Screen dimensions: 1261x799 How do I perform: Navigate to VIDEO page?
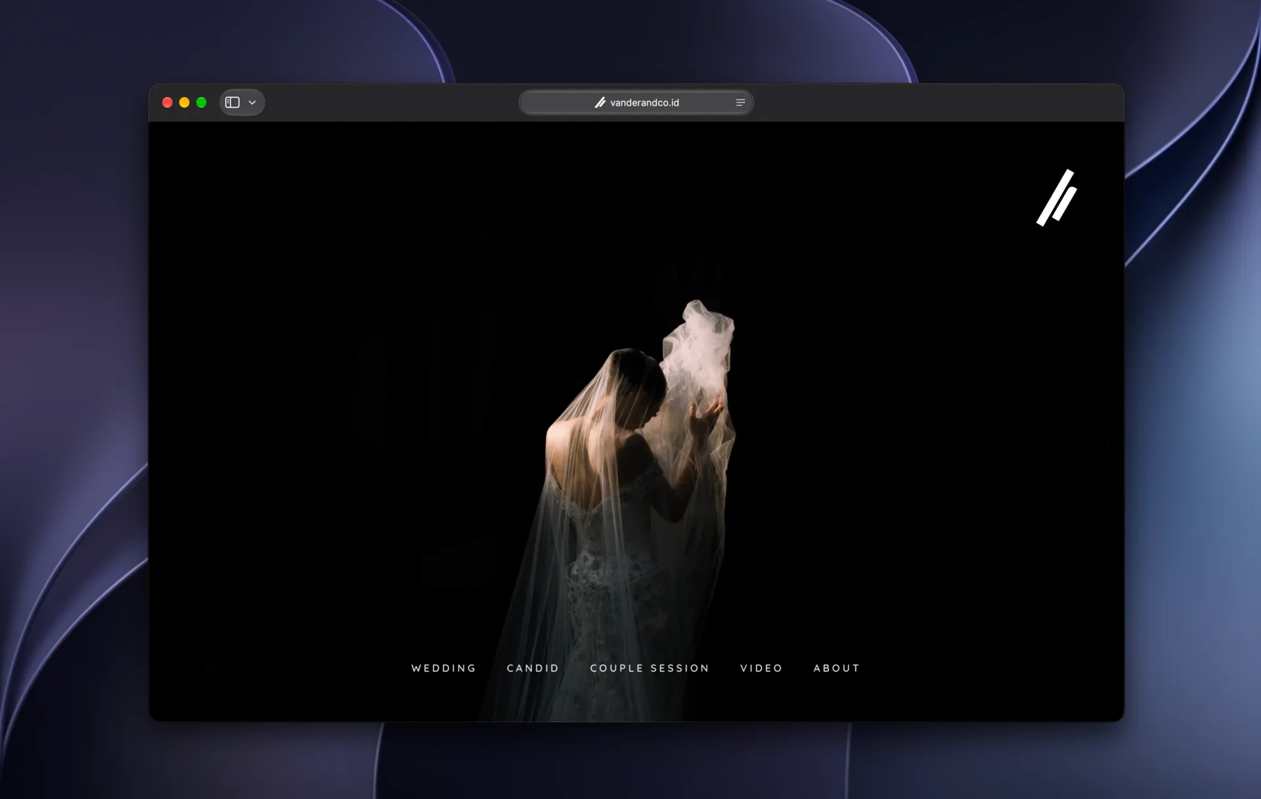click(x=761, y=668)
